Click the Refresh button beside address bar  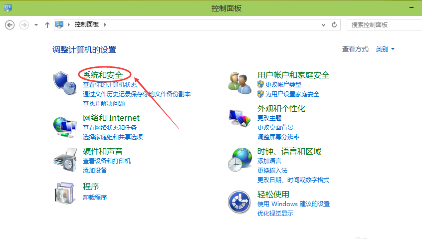tap(335, 24)
